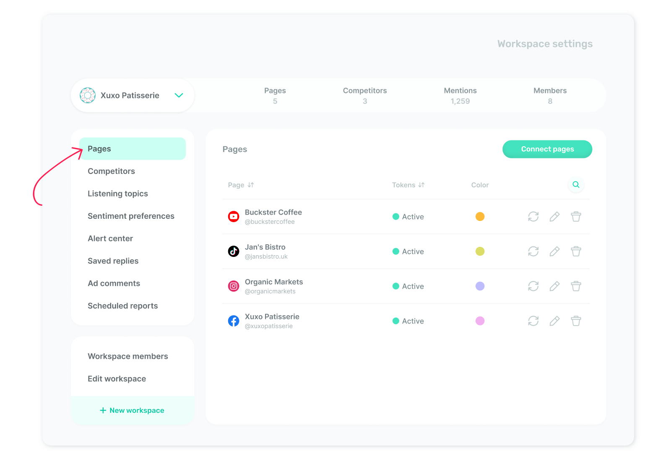671x461 pixels.
Task: Click the Members count stat
Action: [x=550, y=96]
